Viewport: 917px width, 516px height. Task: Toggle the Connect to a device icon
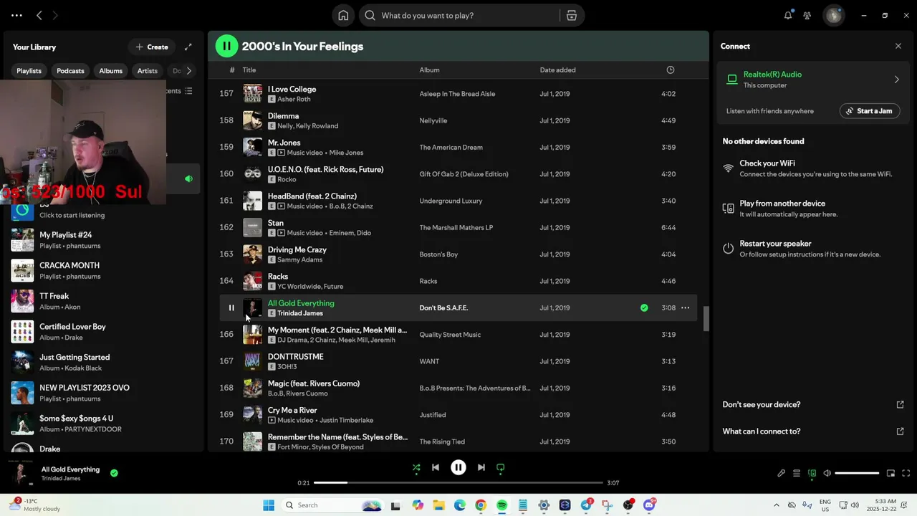[x=812, y=473]
